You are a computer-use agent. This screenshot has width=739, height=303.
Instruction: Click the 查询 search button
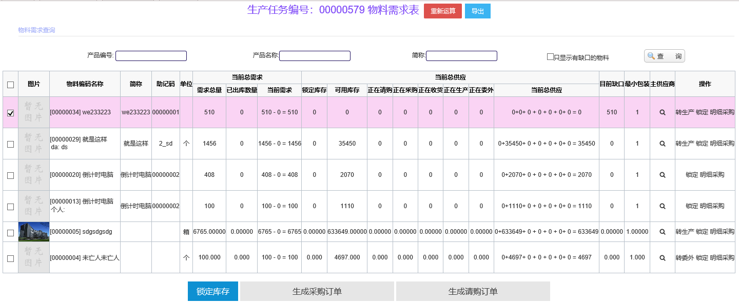tap(664, 56)
